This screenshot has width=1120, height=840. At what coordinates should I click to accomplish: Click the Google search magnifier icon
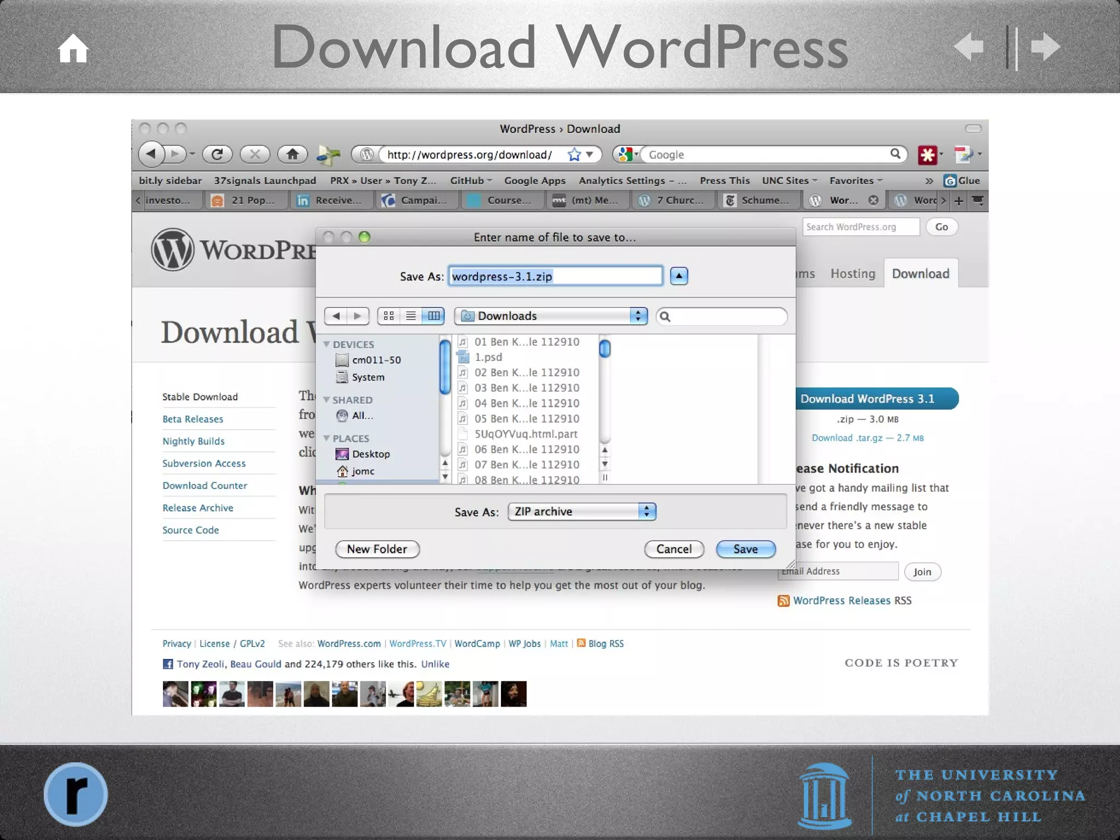coord(895,154)
